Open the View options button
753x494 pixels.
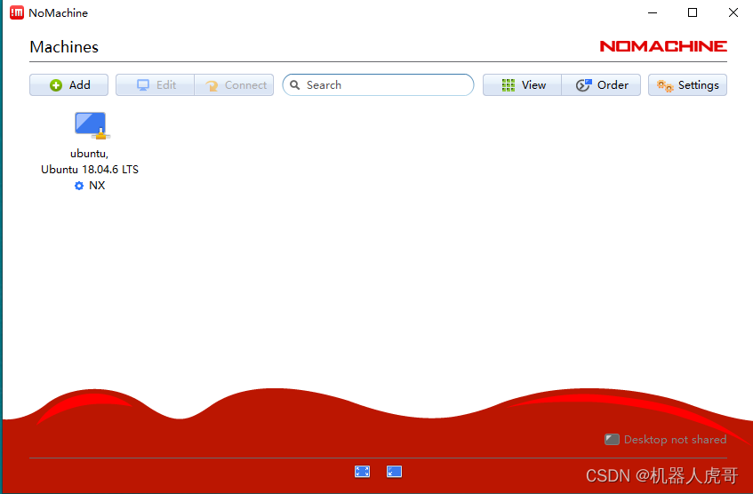(522, 85)
